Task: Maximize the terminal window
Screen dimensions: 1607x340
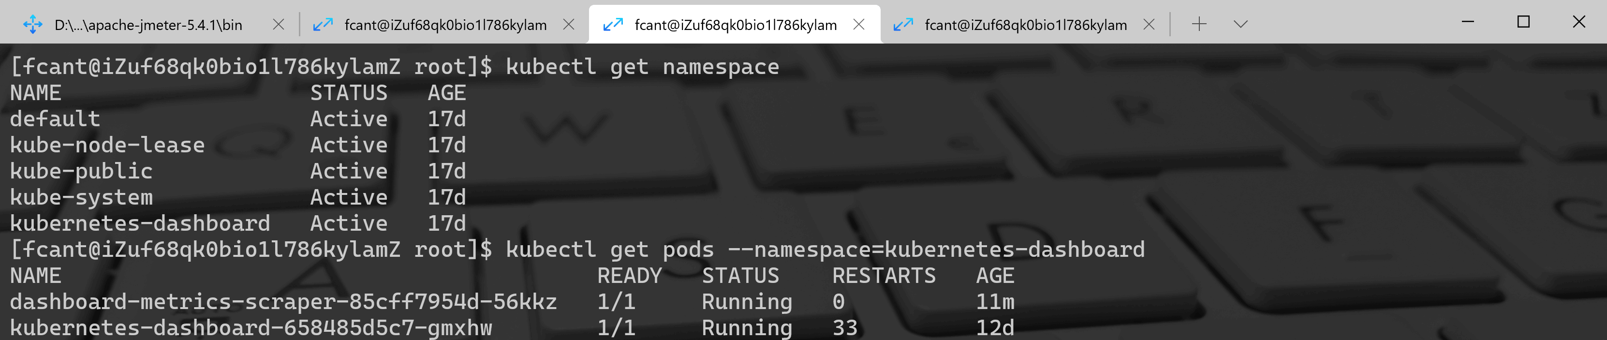Action: pos(1523,22)
